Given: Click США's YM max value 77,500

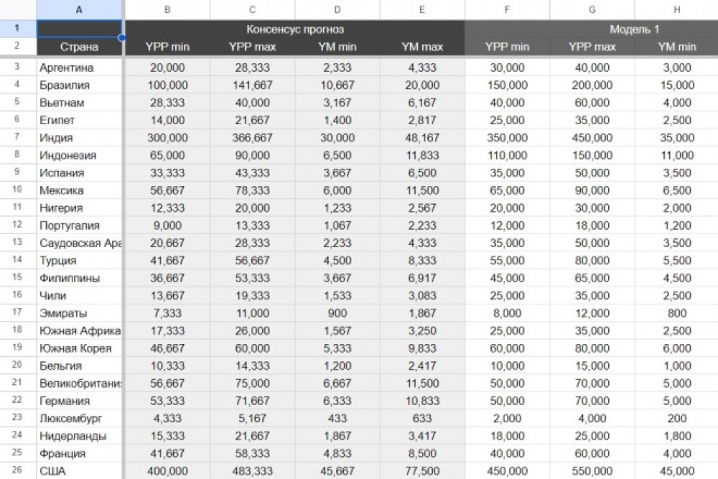Looking at the screenshot, I should [422, 471].
